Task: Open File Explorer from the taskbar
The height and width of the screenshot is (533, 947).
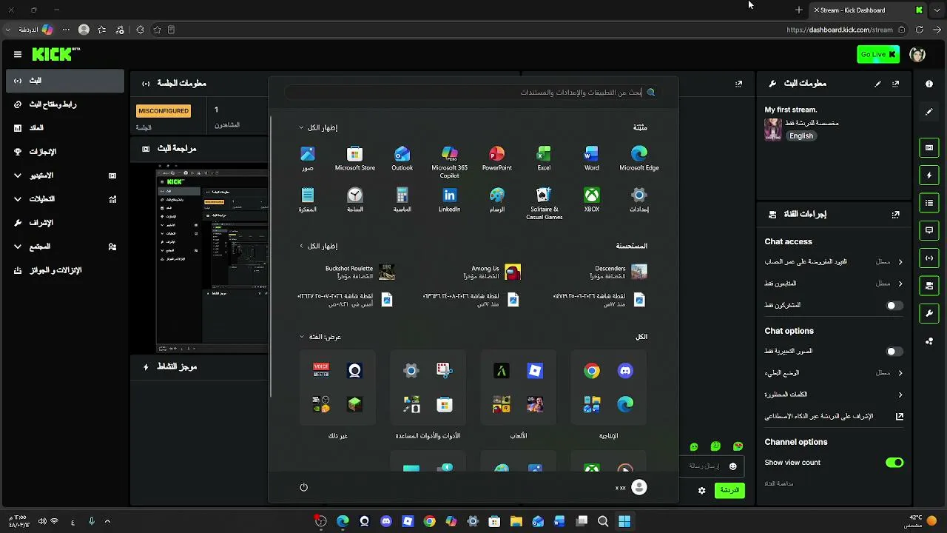Action: pos(516,521)
